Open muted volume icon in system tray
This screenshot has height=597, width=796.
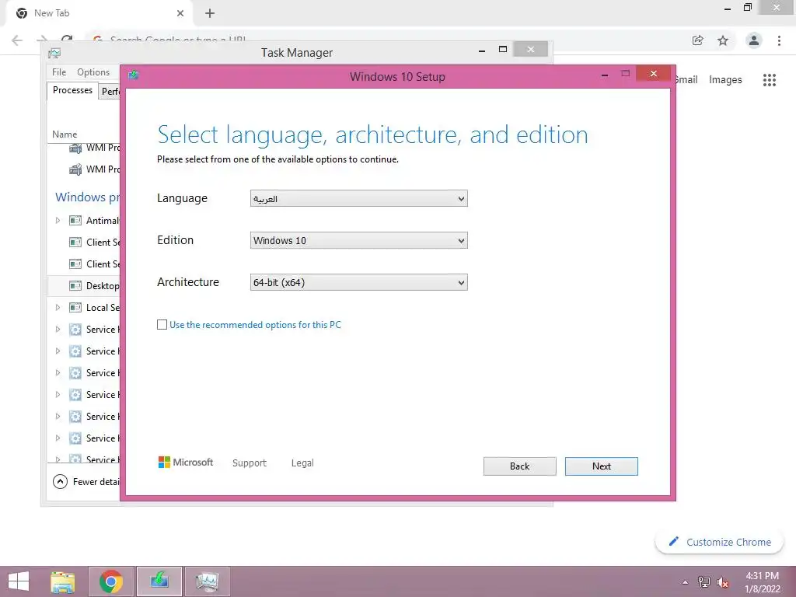(723, 581)
